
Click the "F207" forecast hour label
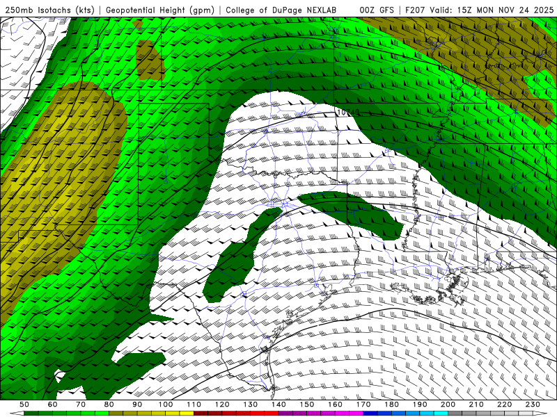pos(415,10)
